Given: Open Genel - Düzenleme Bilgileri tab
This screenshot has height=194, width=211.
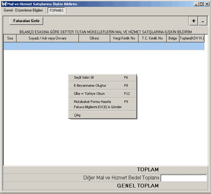Looking at the screenshot, I should [23, 10].
